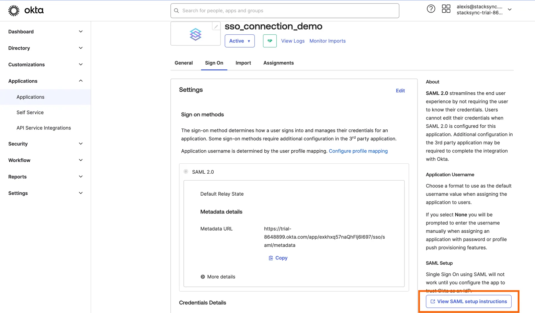Click the sso_connection_demo app logo
This screenshot has width=535, height=313.
pyautogui.click(x=195, y=34)
